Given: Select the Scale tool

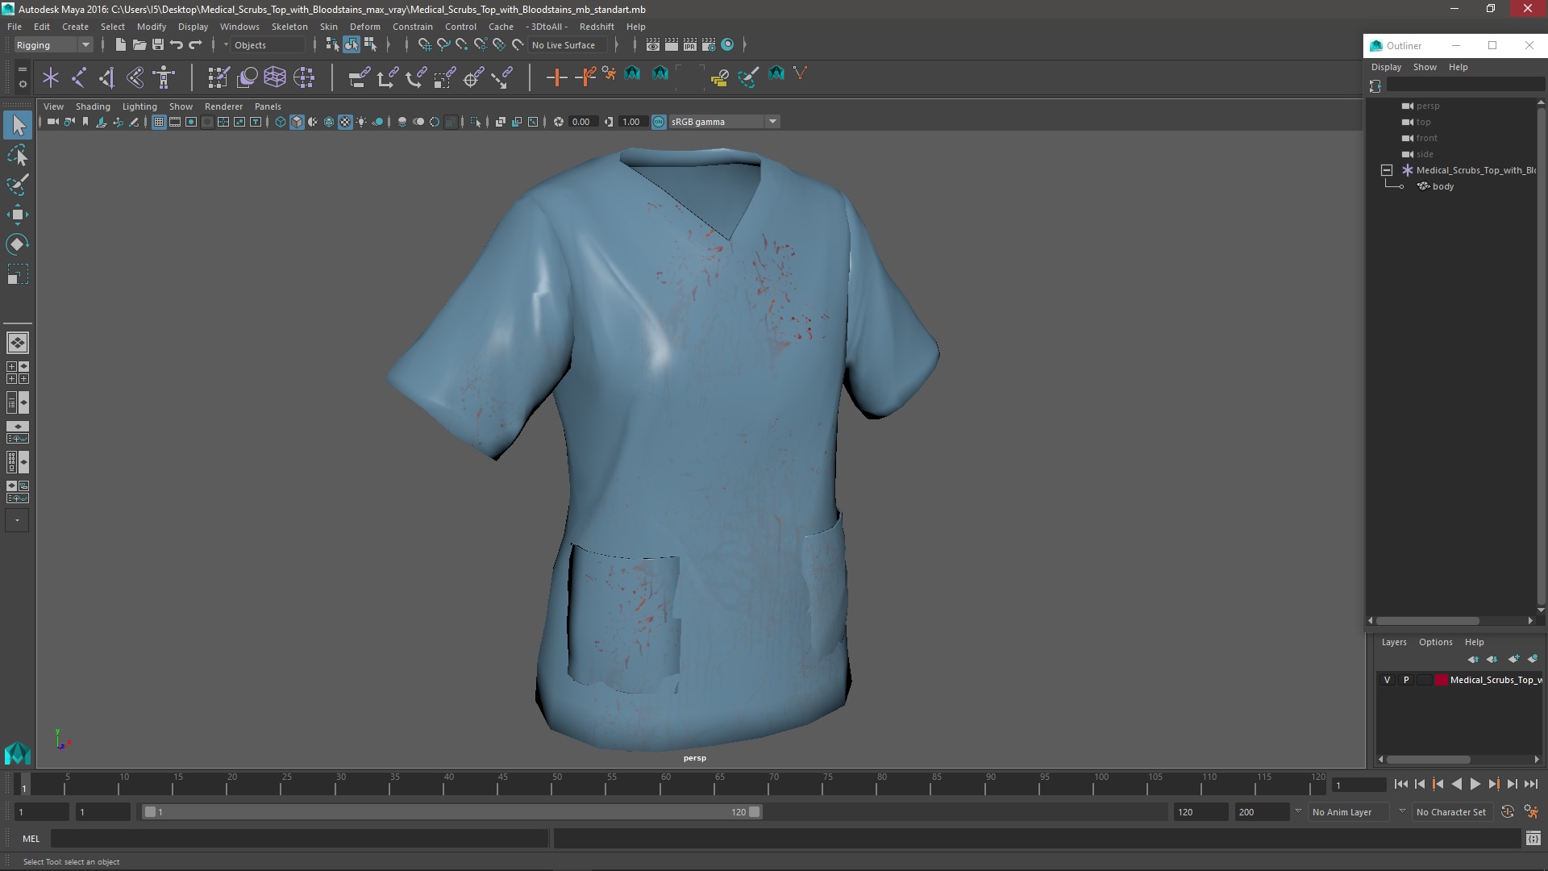Looking at the screenshot, I should pos(18,274).
